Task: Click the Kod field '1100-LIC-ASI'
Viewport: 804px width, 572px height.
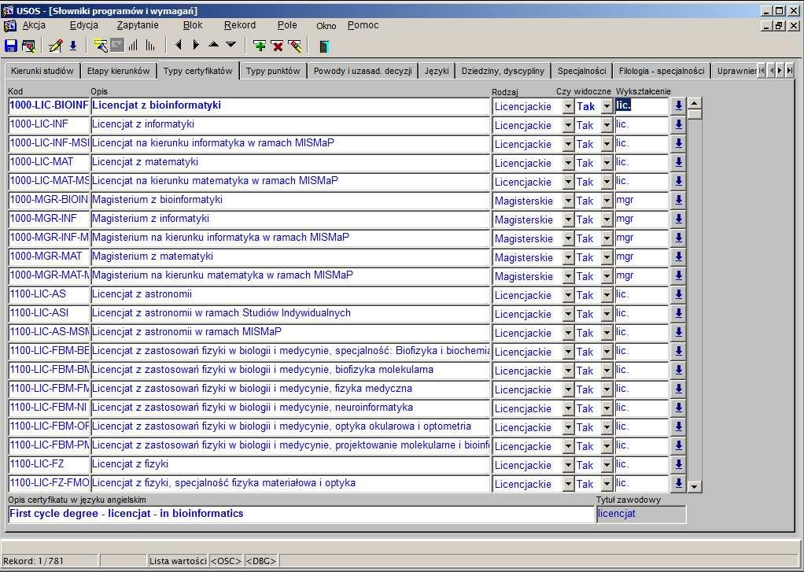Action: point(50,314)
